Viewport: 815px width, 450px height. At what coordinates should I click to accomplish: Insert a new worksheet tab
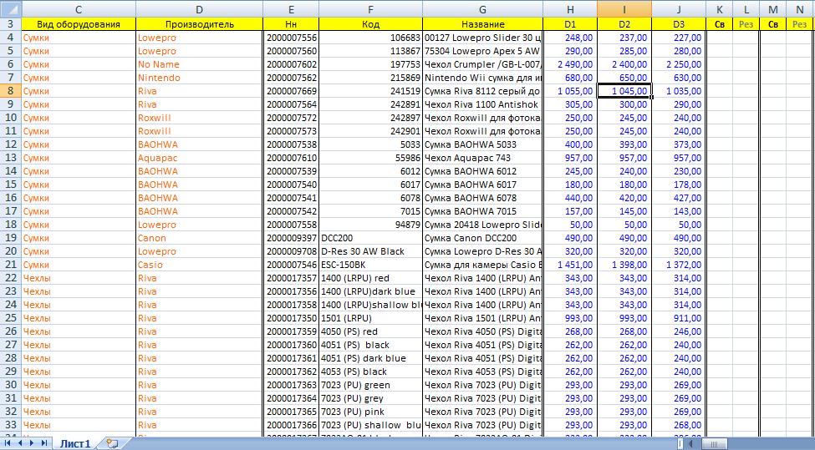pos(112,443)
